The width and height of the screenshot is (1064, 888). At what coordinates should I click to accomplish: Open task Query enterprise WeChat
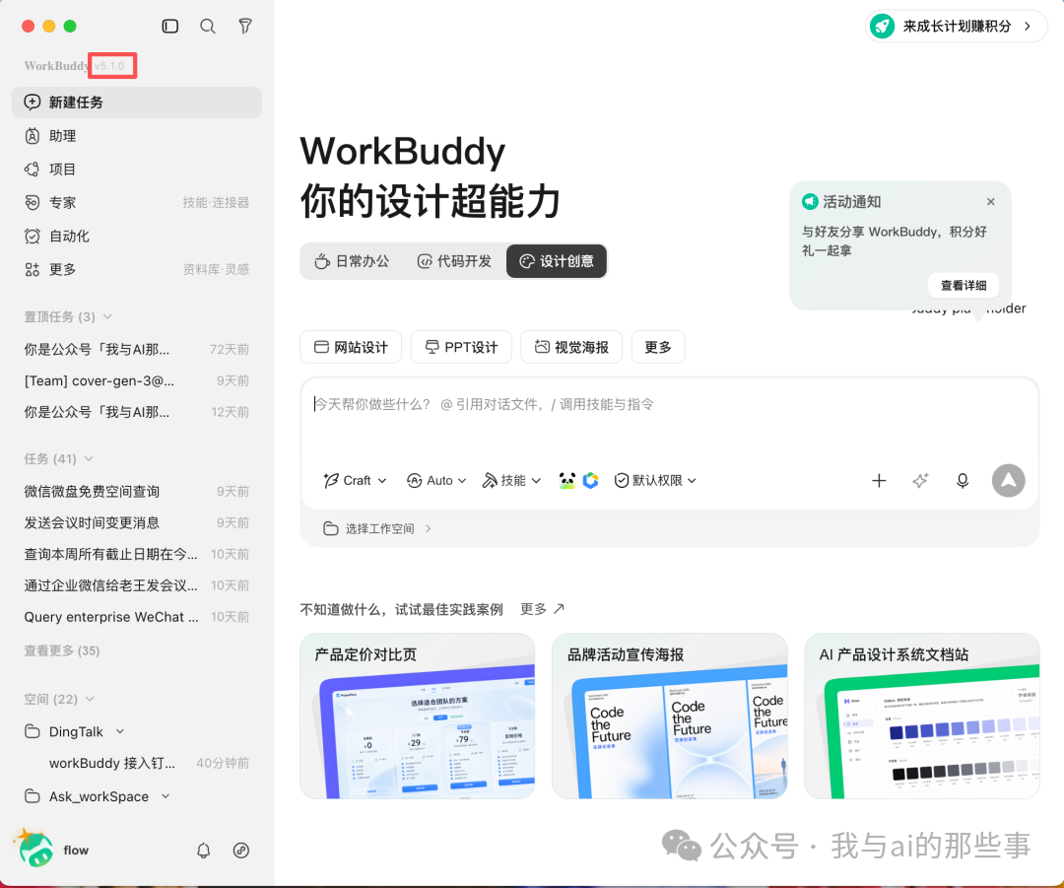click(x=136, y=616)
